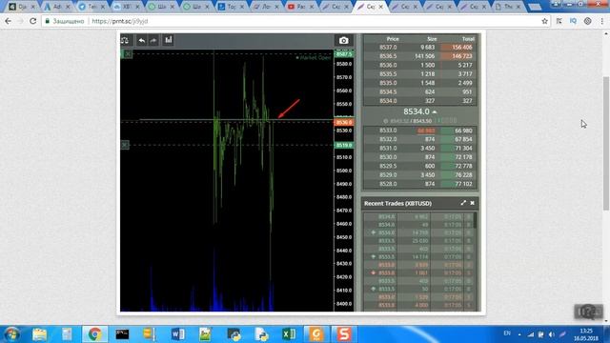Screen dimensions: 610x343
Task: Bookmark this page with star icon
Action: [x=544, y=21]
